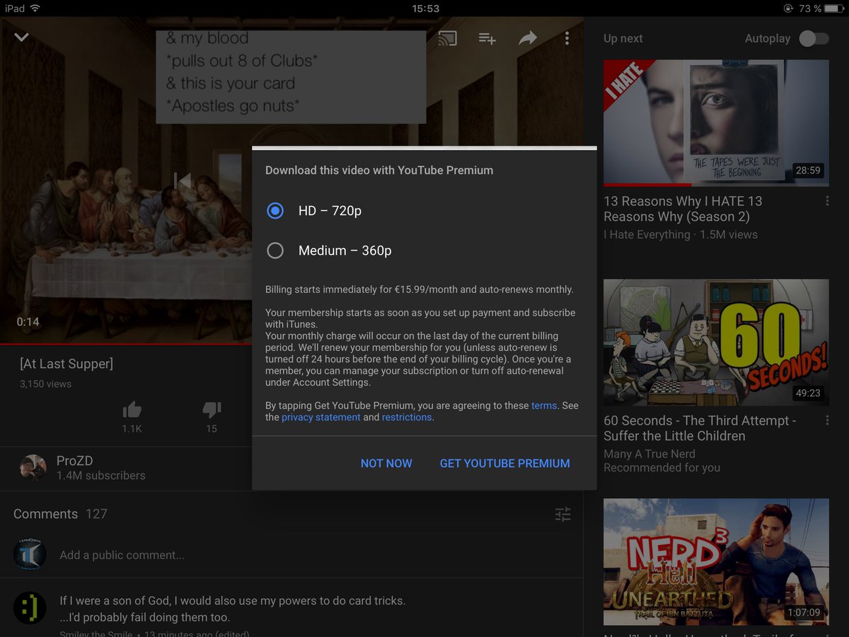Tap the Wi-Fi status icon
Viewport: 849px width, 637px height.
[35, 8]
